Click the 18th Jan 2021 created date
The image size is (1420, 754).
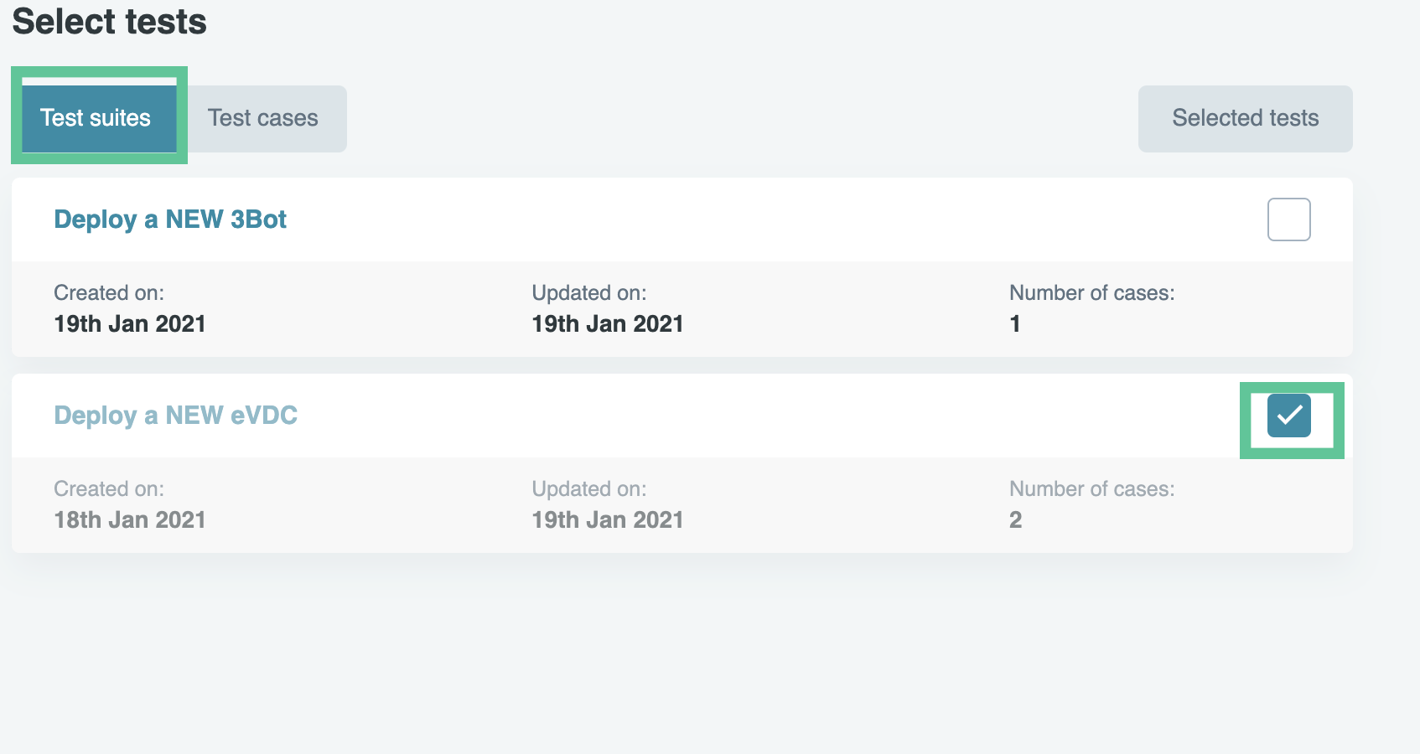pos(130,520)
